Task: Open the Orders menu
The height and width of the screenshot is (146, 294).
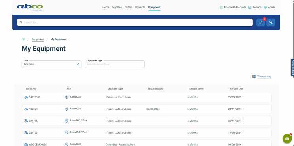Action: 129,7
